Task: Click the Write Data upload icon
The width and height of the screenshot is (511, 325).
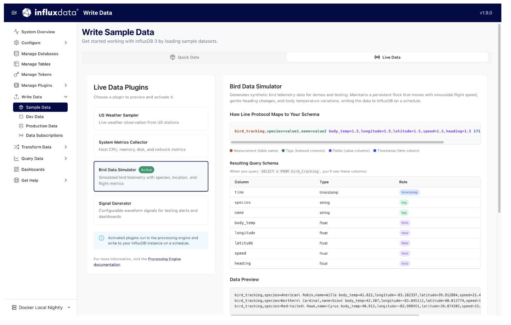Action: [x=16, y=97]
